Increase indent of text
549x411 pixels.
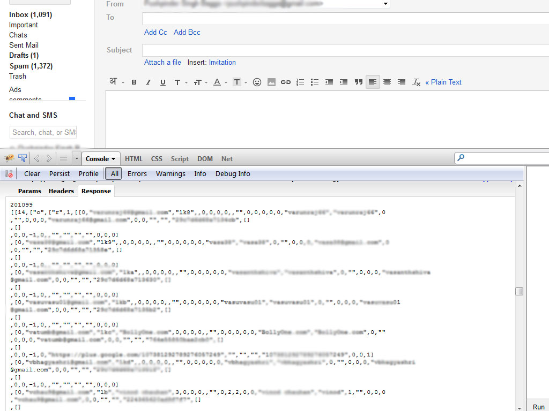344,82
